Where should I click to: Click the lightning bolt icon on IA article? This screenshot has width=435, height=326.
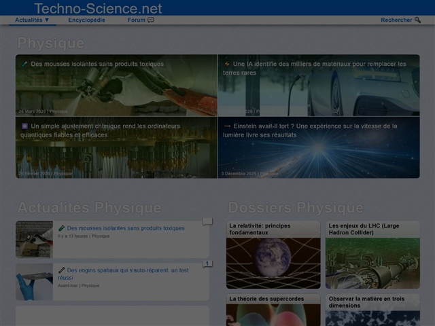[227, 64]
